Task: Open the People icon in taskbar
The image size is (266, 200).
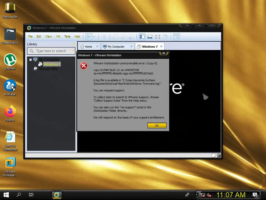Action: coord(187,195)
